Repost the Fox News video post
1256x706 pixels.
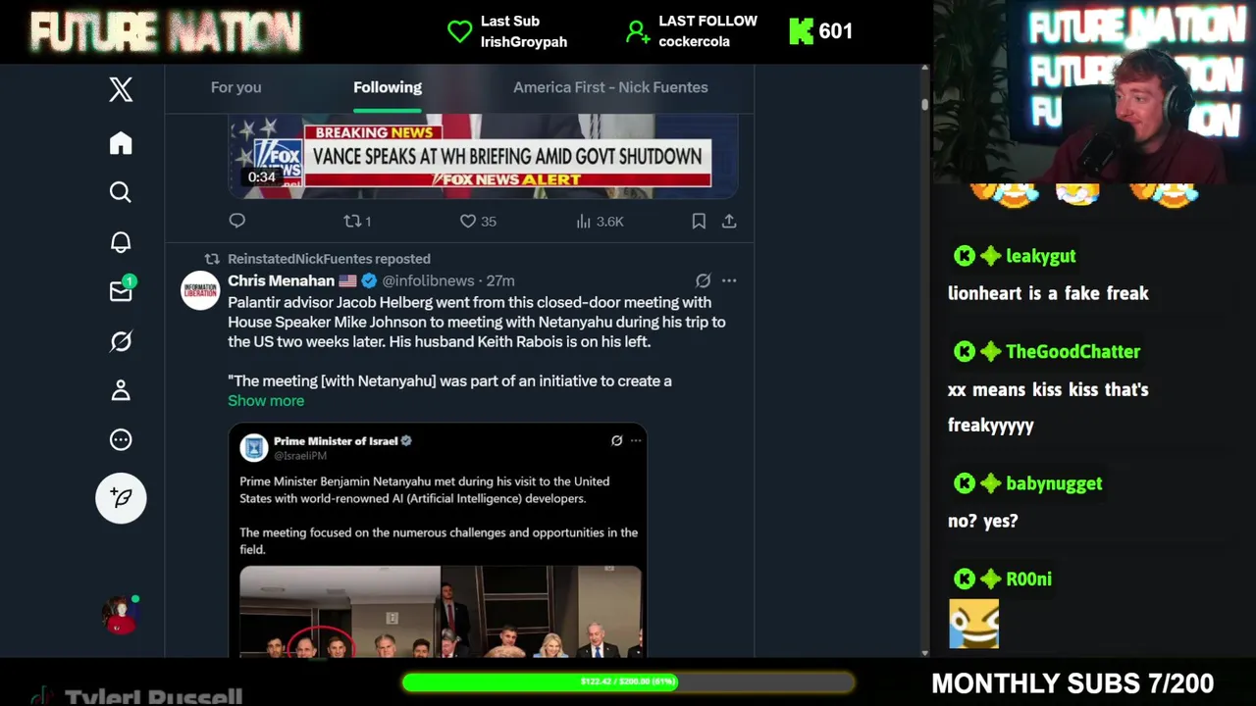[x=357, y=222]
